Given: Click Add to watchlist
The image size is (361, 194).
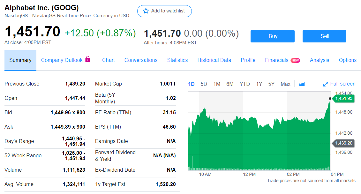Looking at the screenshot, I should point(164,11).
